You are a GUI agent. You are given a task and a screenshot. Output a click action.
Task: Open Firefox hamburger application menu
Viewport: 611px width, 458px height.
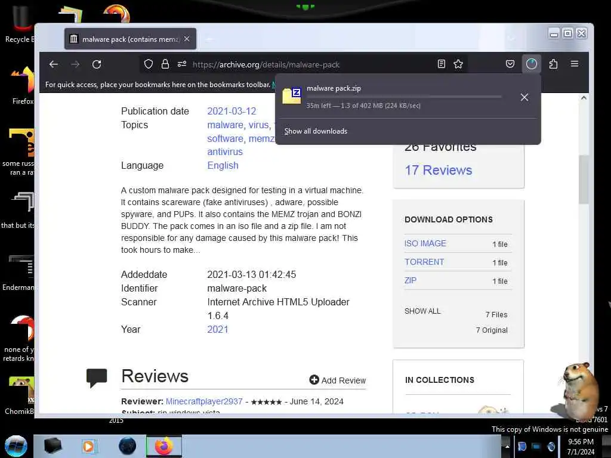click(x=575, y=63)
